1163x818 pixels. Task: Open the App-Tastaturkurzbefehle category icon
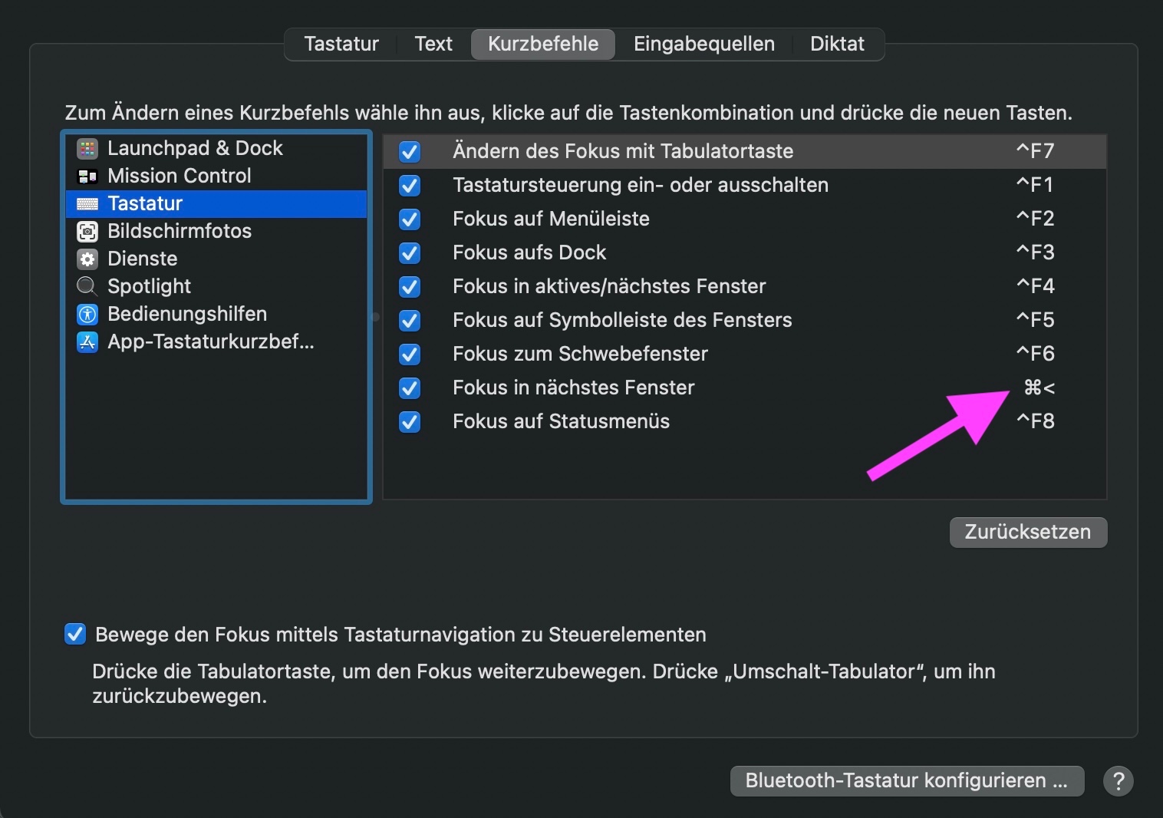tap(87, 341)
